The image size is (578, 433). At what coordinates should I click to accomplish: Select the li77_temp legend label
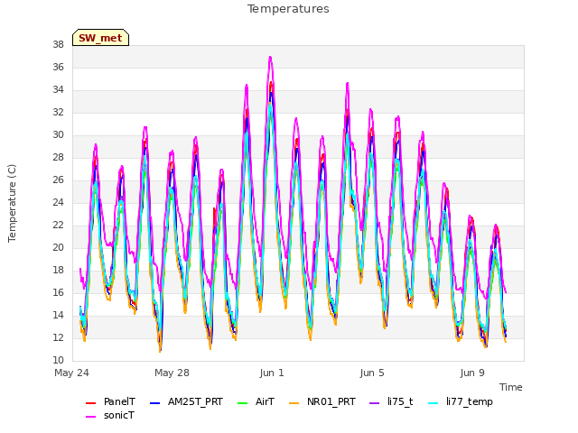point(470,401)
